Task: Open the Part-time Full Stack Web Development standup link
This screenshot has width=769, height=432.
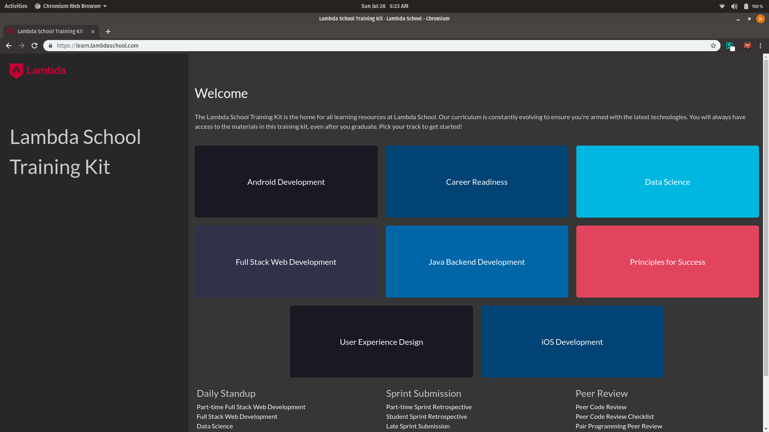Action: point(251,407)
